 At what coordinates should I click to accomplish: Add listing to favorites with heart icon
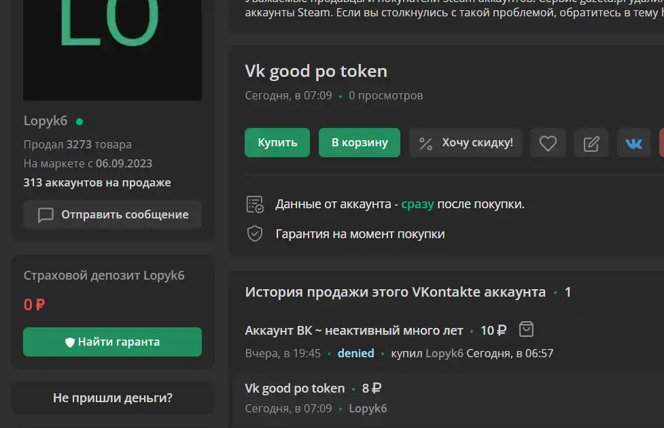click(548, 143)
